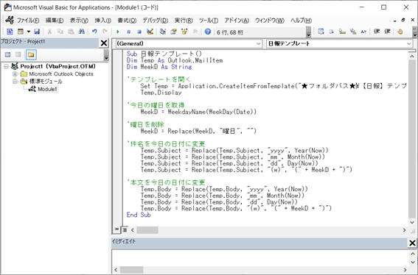Click the Redo arrow icon
Image resolution: width=418 pixels, height=275 pixels.
[x=105, y=32]
